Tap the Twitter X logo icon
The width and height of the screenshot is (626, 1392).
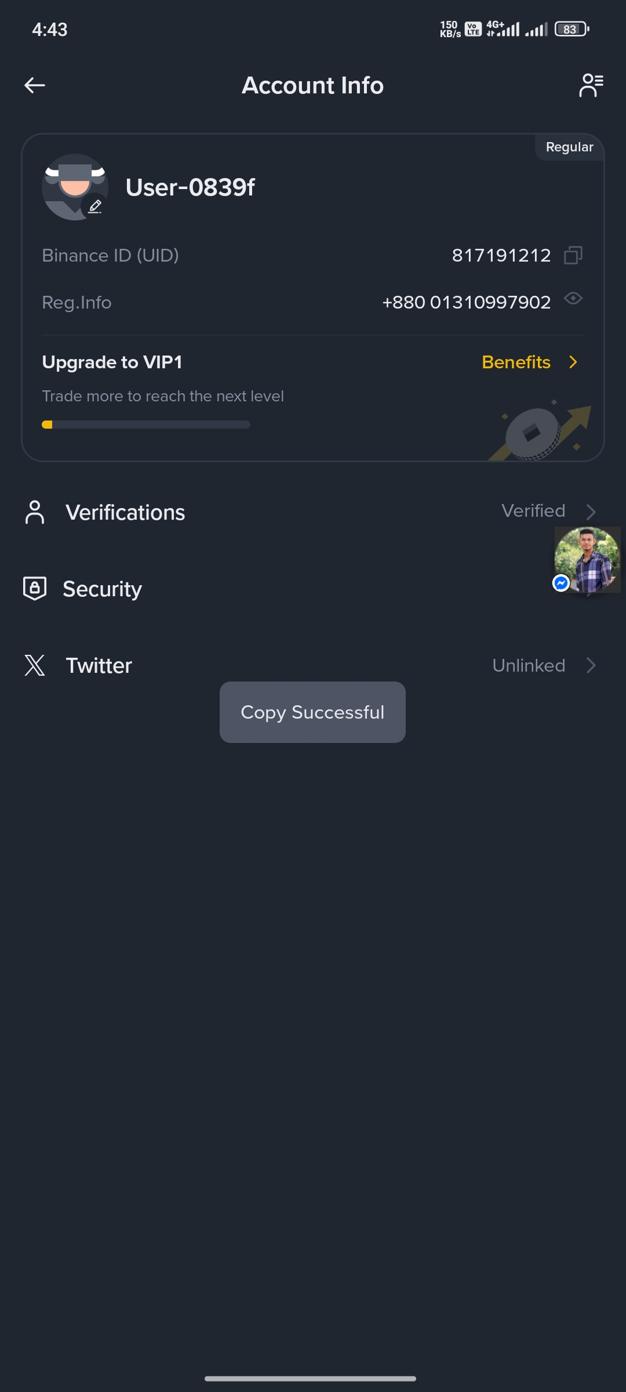pyautogui.click(x=35, y=665)
